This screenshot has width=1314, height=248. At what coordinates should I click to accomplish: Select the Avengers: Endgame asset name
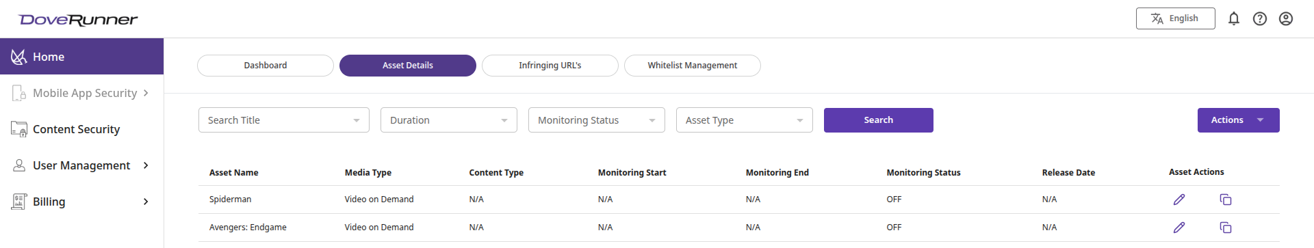248,228
